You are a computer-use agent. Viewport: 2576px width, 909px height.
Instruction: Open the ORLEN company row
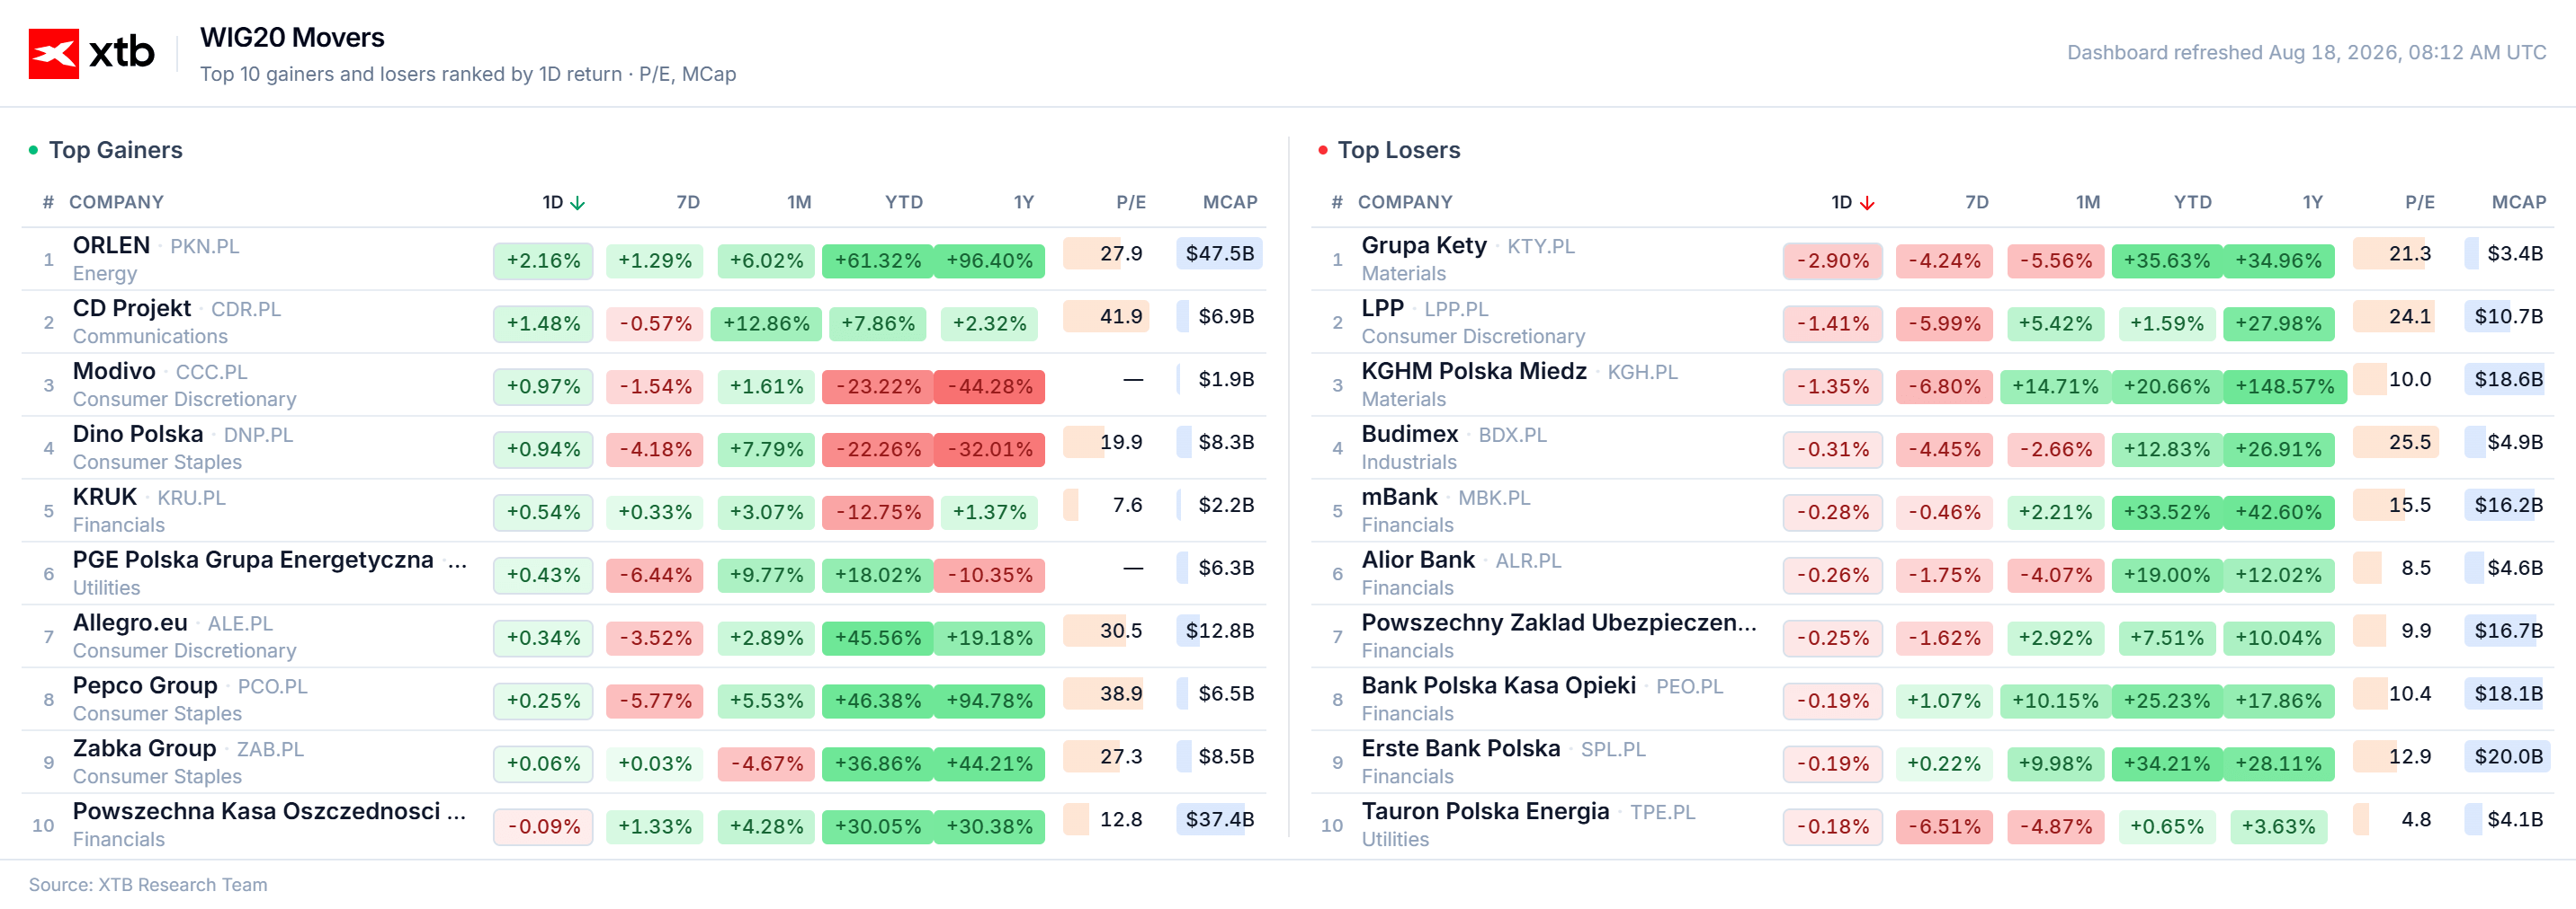(x=644, y=259)
